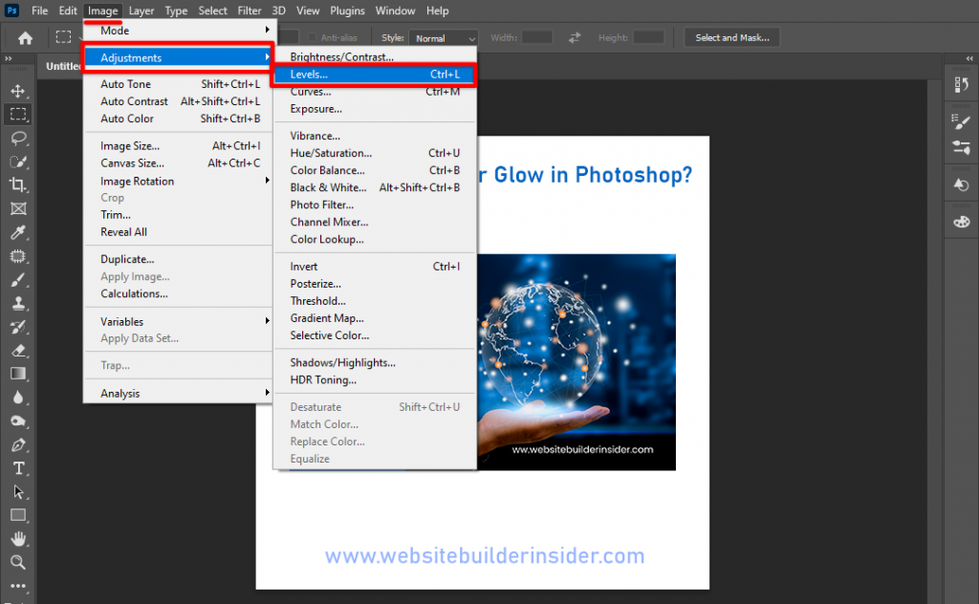Image resolution: width=979 pixels, height=604 pixels.
Task: Open the Filter menu
Action: (249, 11)
